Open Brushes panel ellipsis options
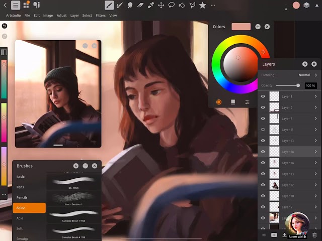The image size is (322, 241). (x=85, y=166)
